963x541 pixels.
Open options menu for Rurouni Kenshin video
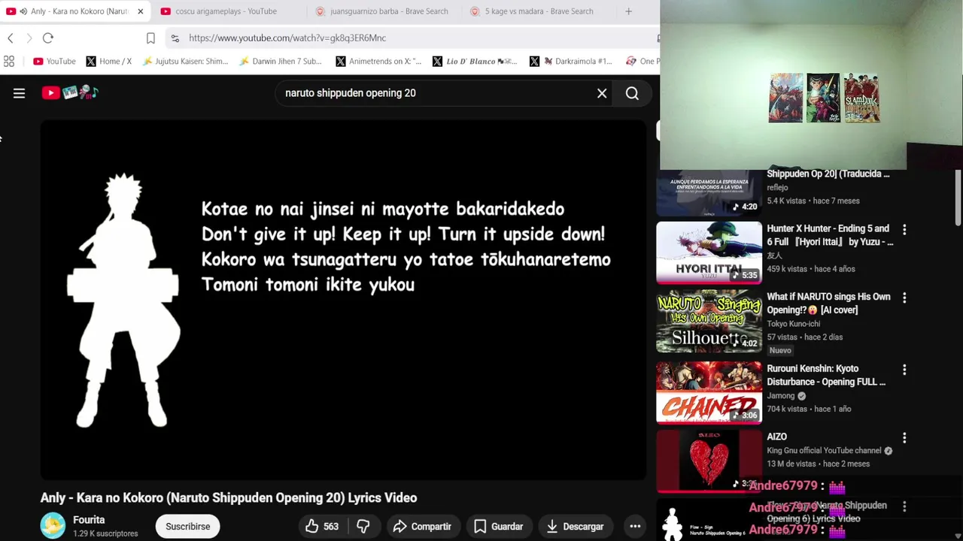904,370
